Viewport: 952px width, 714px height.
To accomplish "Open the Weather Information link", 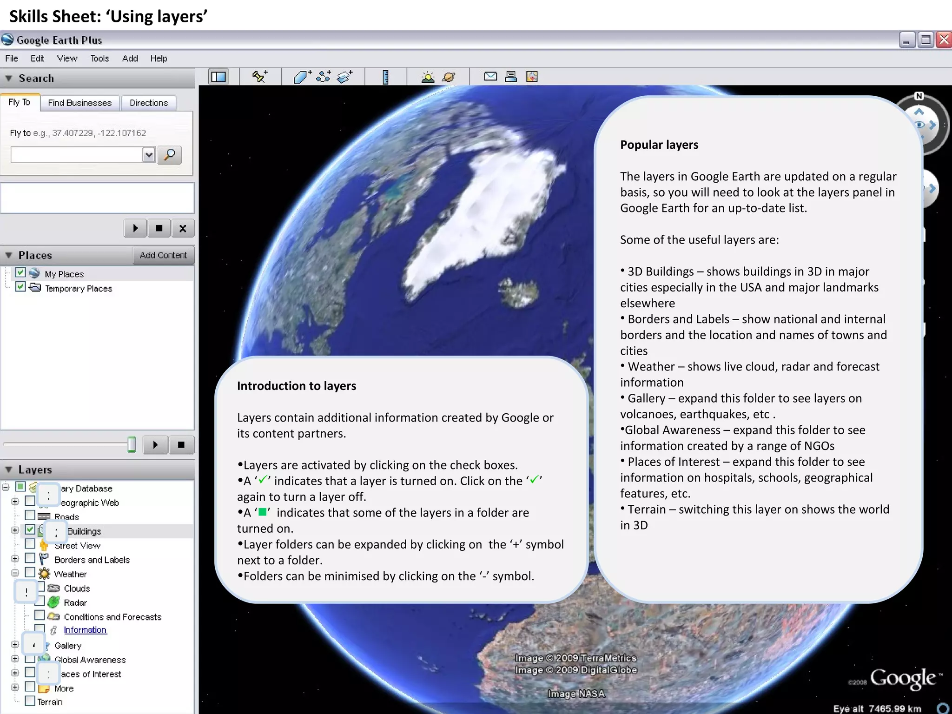I will (85, 630).
